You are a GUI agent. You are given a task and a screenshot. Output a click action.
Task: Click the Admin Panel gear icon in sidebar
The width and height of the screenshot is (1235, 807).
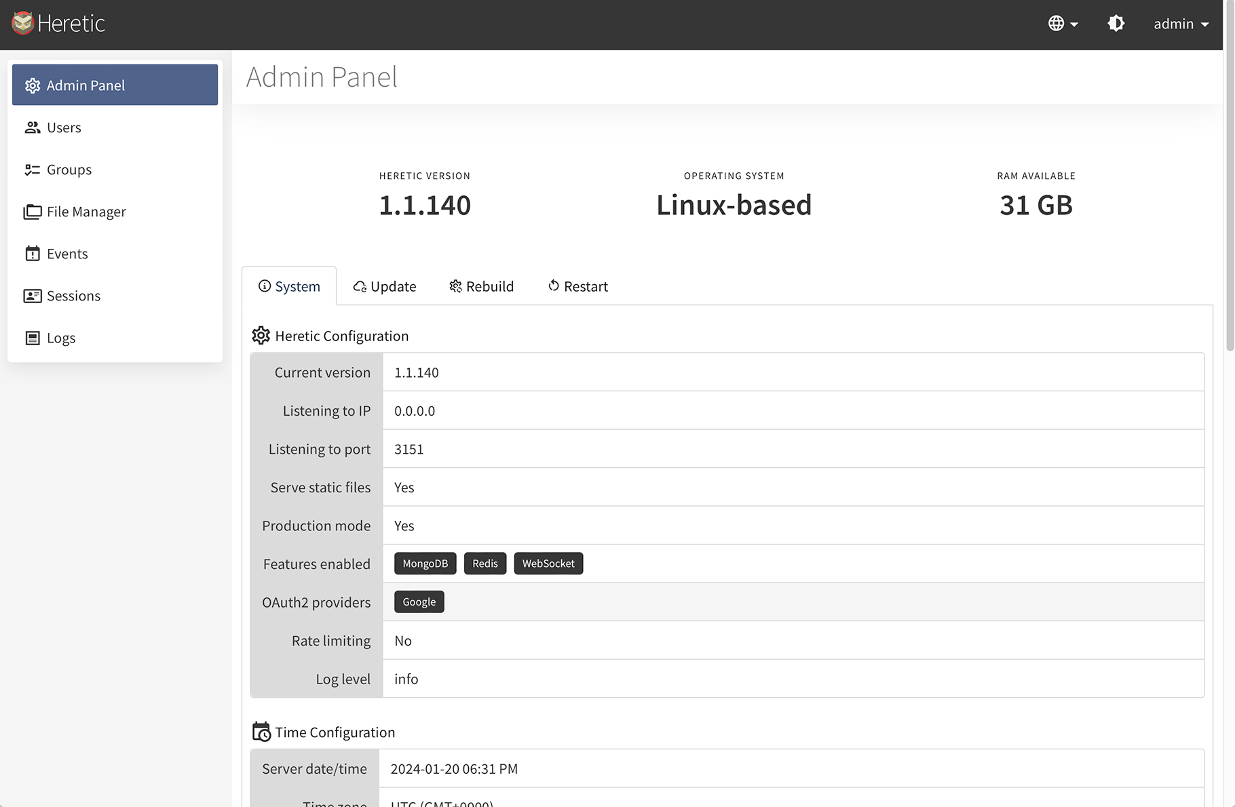click(x=33, y=85)
